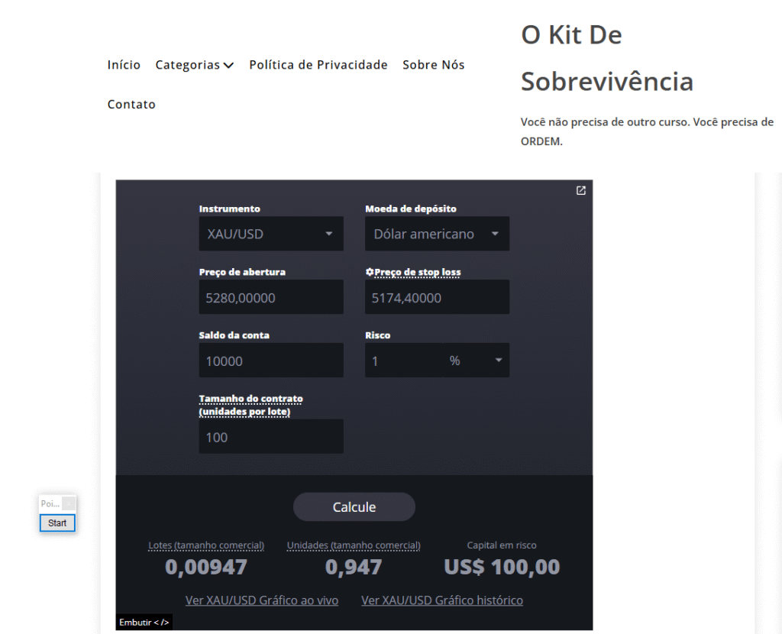Open the Política de Privacidade page

click(x=318, y=65)
